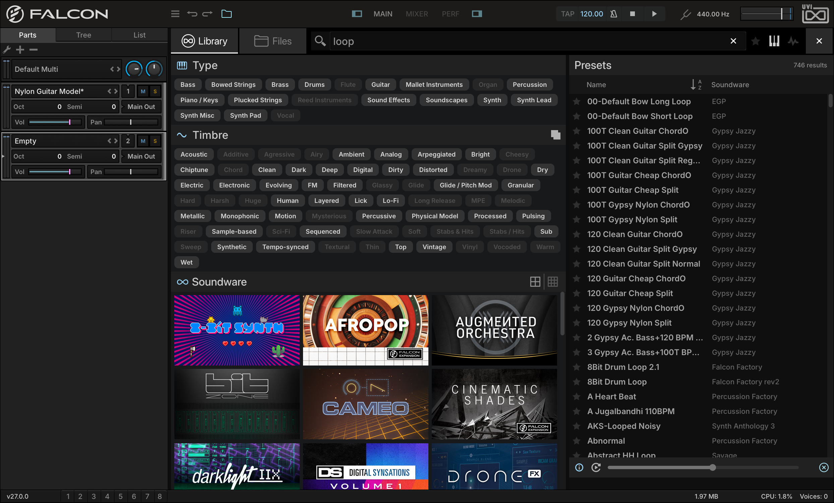
Task: Mute the Nylon Guitar Model part
Action: pos(143,92)
